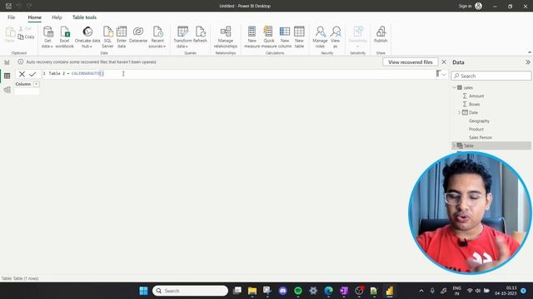Open File Explorer from the taskbar
Screen dimensions: 533x299
(252, 291)
